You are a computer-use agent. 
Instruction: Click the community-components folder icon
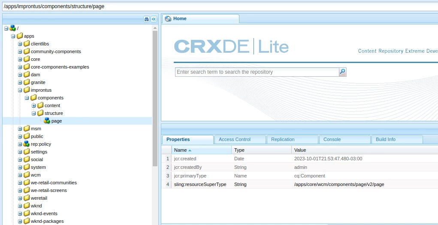[x=27, y=51]
